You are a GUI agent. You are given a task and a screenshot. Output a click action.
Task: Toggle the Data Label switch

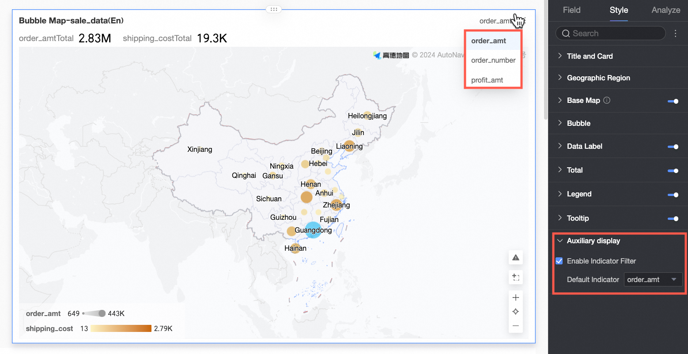point(673,147)
